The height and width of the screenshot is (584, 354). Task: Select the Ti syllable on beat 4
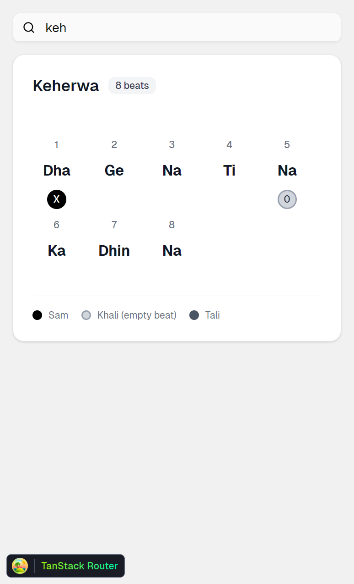click(x=229, y=171)
